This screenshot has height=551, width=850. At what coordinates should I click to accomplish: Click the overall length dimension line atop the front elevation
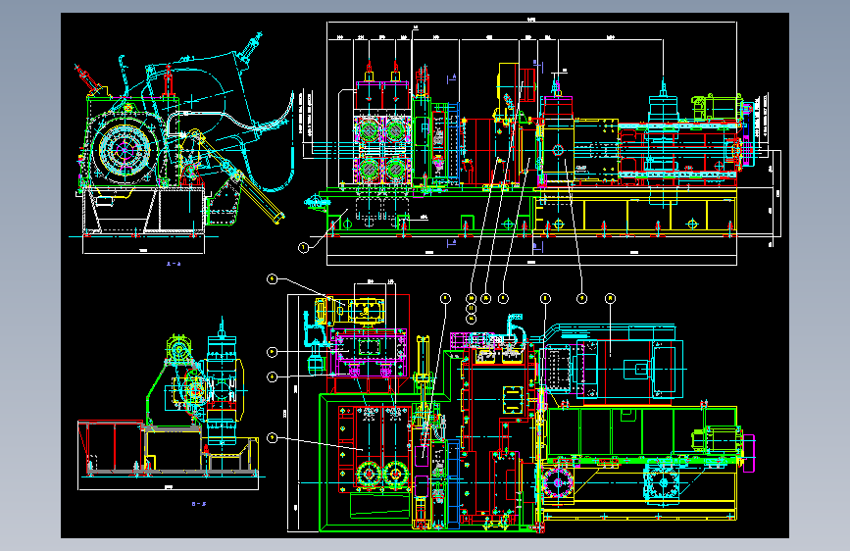[531, 23]
